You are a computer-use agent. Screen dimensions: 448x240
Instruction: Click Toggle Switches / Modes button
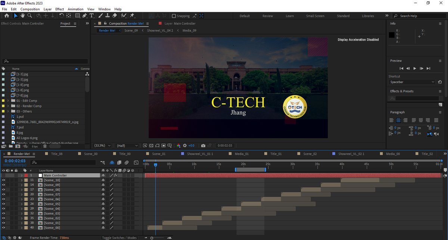pos(119,238)
